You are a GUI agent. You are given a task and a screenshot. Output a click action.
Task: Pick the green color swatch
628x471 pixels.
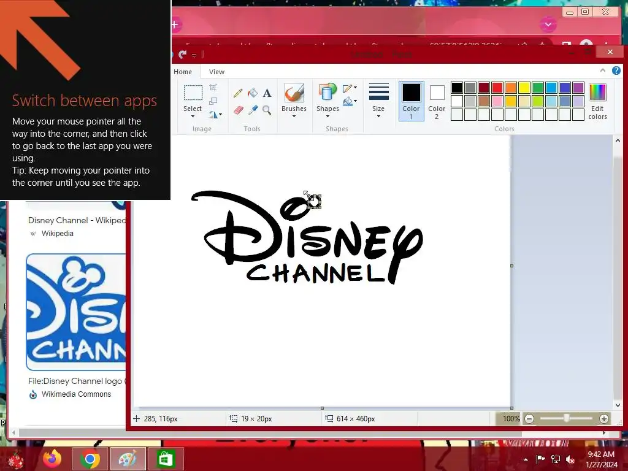tap(538, 88)
